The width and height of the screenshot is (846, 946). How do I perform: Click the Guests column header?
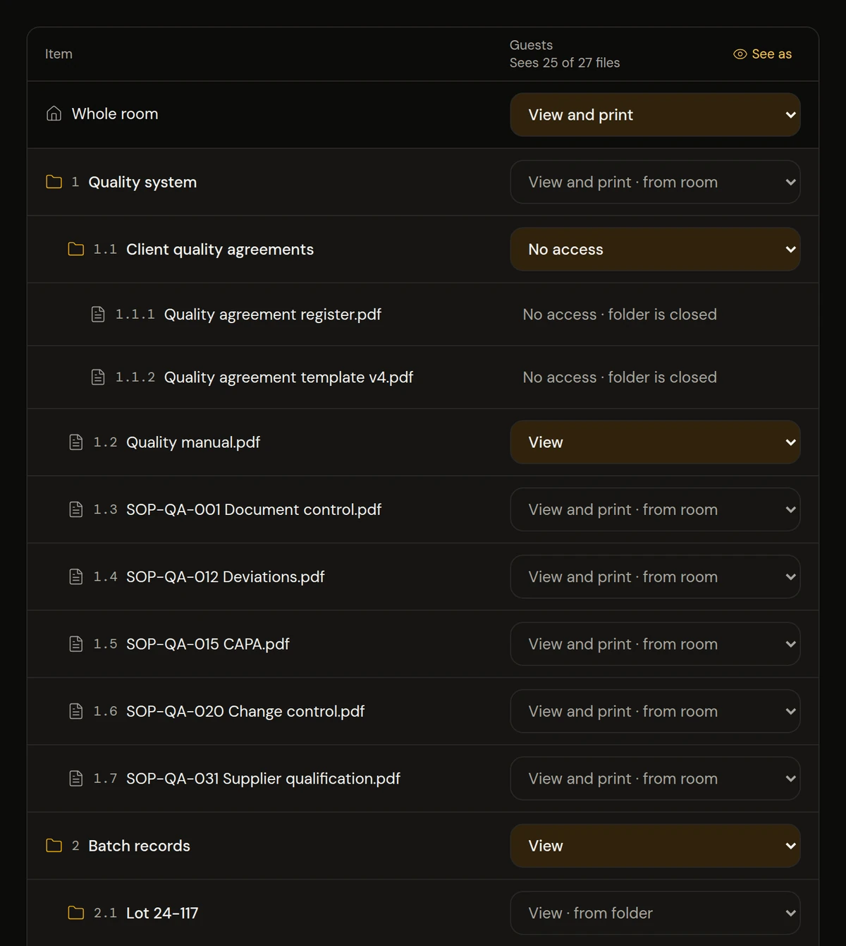(531, 45)
